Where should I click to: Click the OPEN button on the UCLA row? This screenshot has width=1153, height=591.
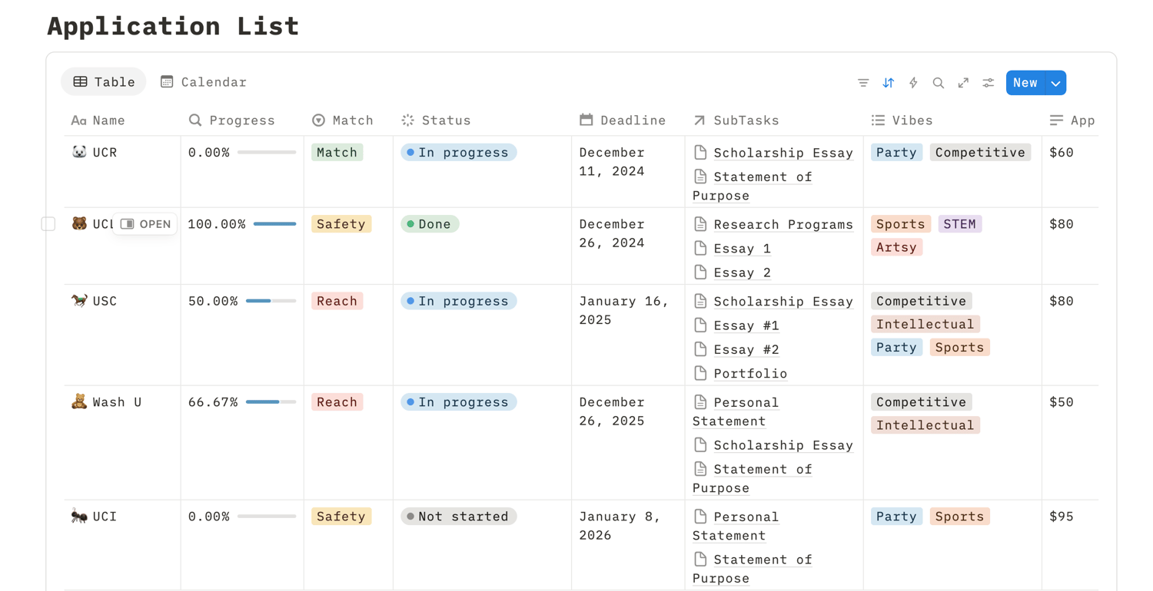[x=145, y=224]
